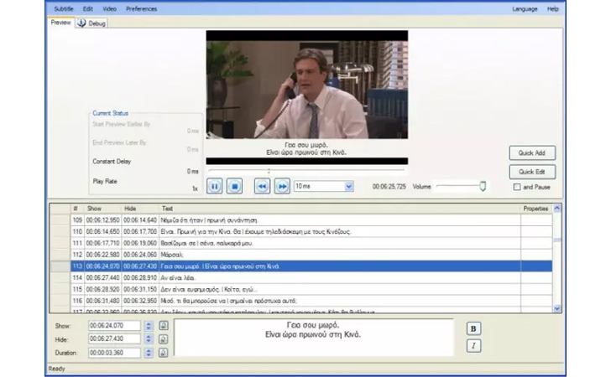Click subtitle list scrollbar up arrow
Image resolution: width=611 pixels, height=377 pixels.
556,208
